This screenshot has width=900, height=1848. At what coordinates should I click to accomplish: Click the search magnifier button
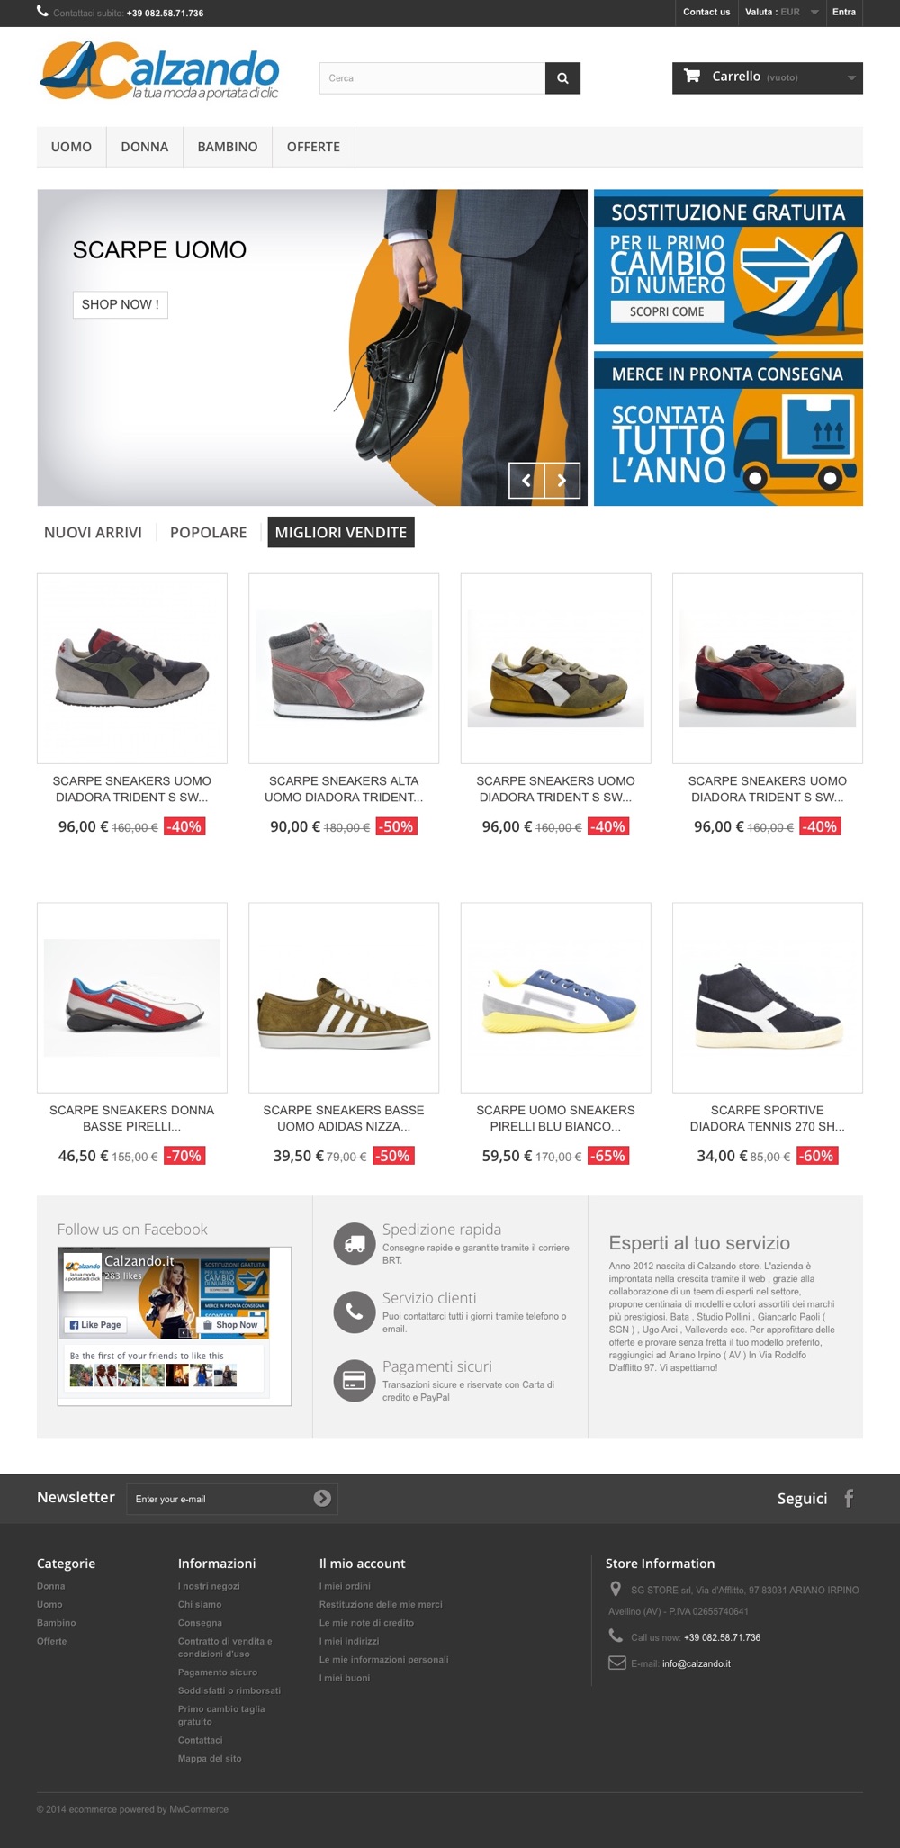(x=562, y=78)
